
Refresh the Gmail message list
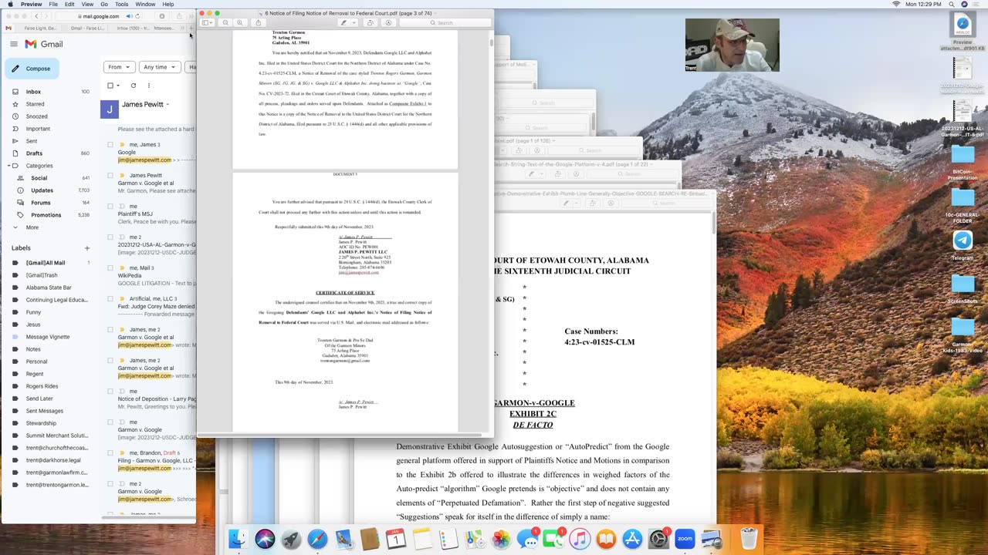[134, 86]
